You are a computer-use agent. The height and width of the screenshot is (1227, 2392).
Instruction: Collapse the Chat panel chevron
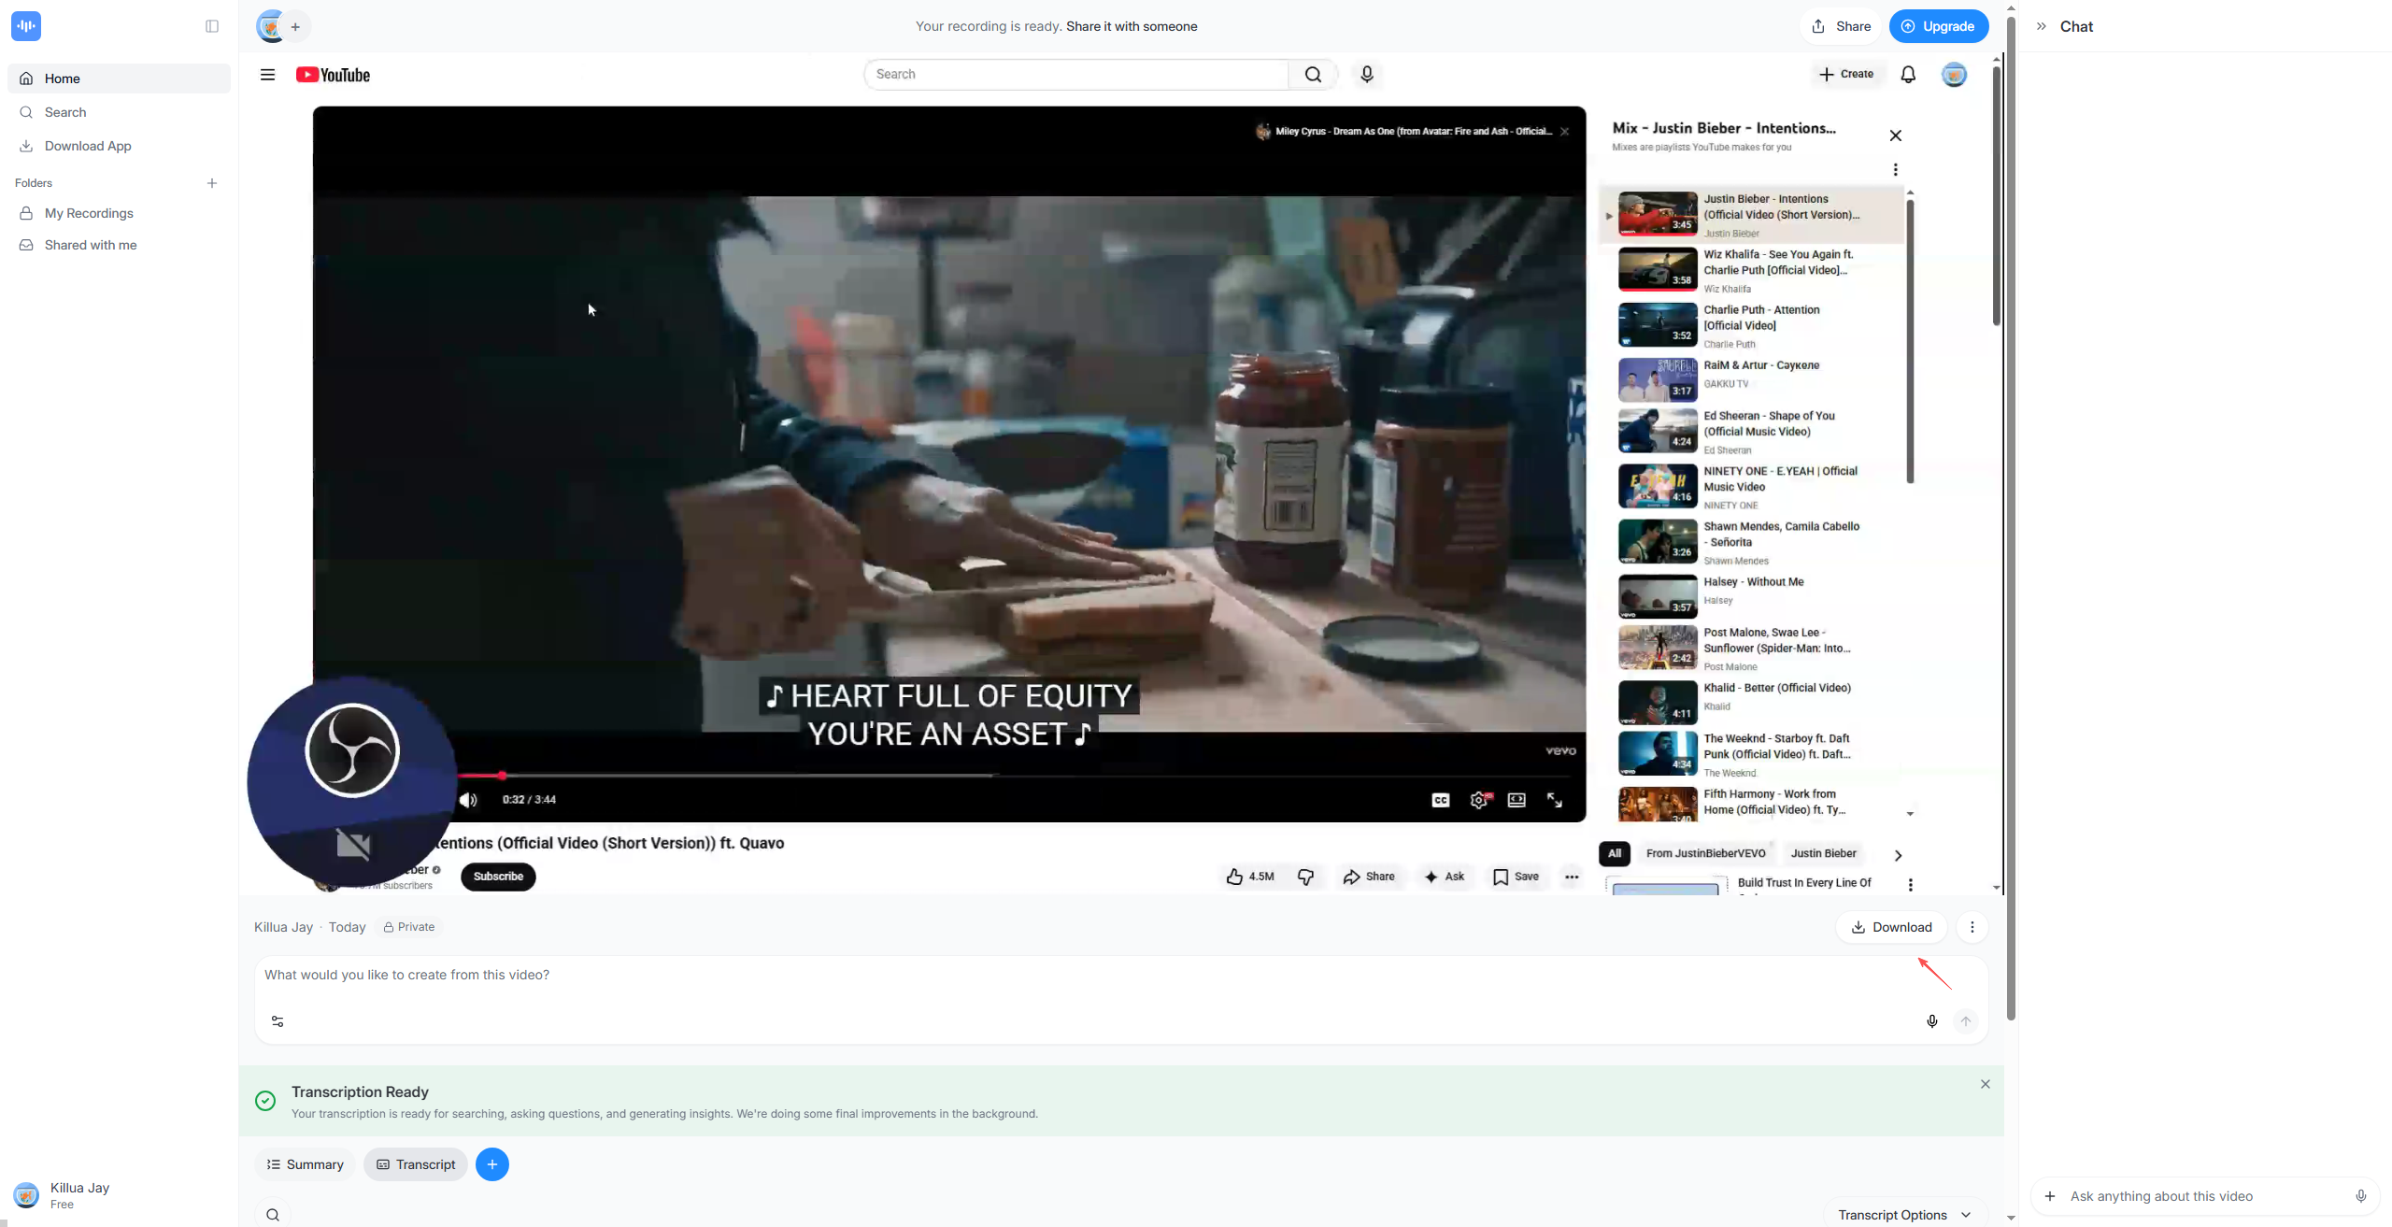pyautogui.click(x=2042, y=26)
